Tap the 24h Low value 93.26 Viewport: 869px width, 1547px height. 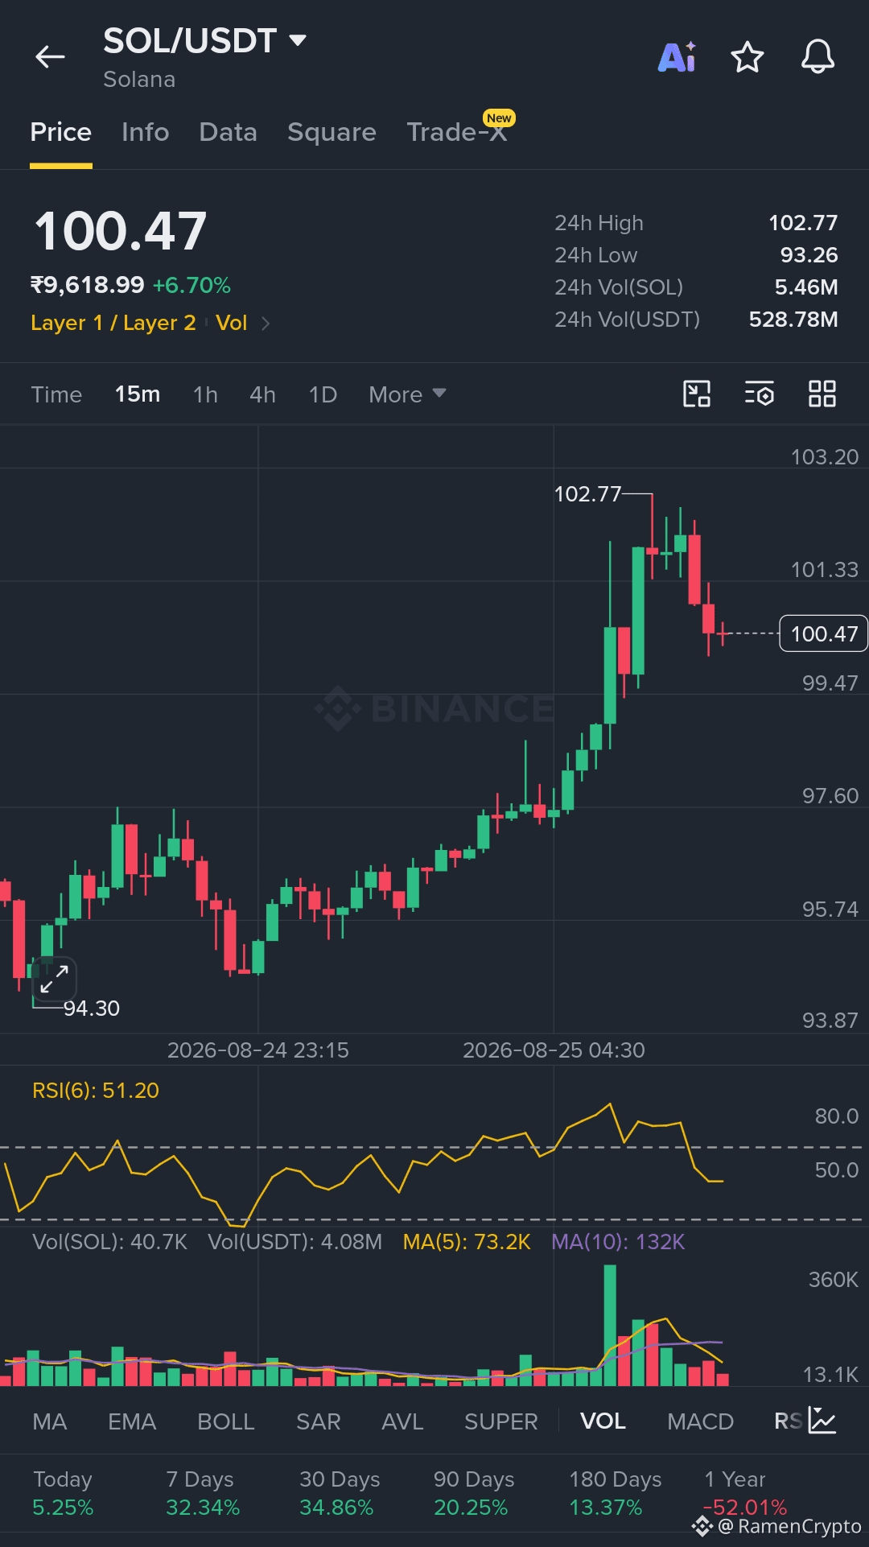click(x=809, y=255)
